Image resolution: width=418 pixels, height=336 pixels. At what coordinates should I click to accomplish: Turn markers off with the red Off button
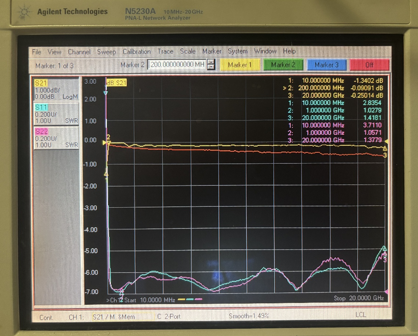[369, 65]
